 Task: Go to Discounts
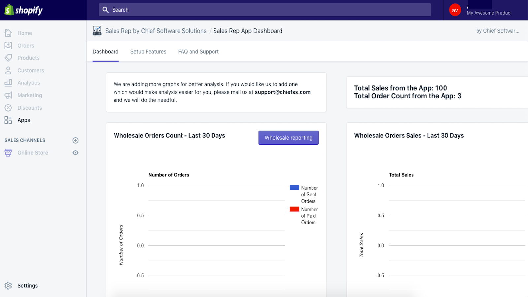[30, 108]
